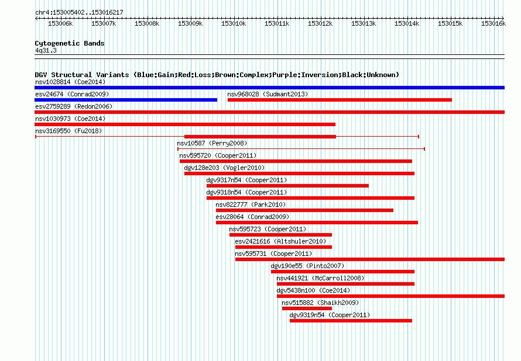Select the red bar under nsv595720
This screenshot has height=361, width=521.
(x=296, y=161)
